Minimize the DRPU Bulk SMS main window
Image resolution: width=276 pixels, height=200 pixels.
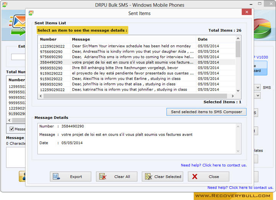[x=251, y=4]
